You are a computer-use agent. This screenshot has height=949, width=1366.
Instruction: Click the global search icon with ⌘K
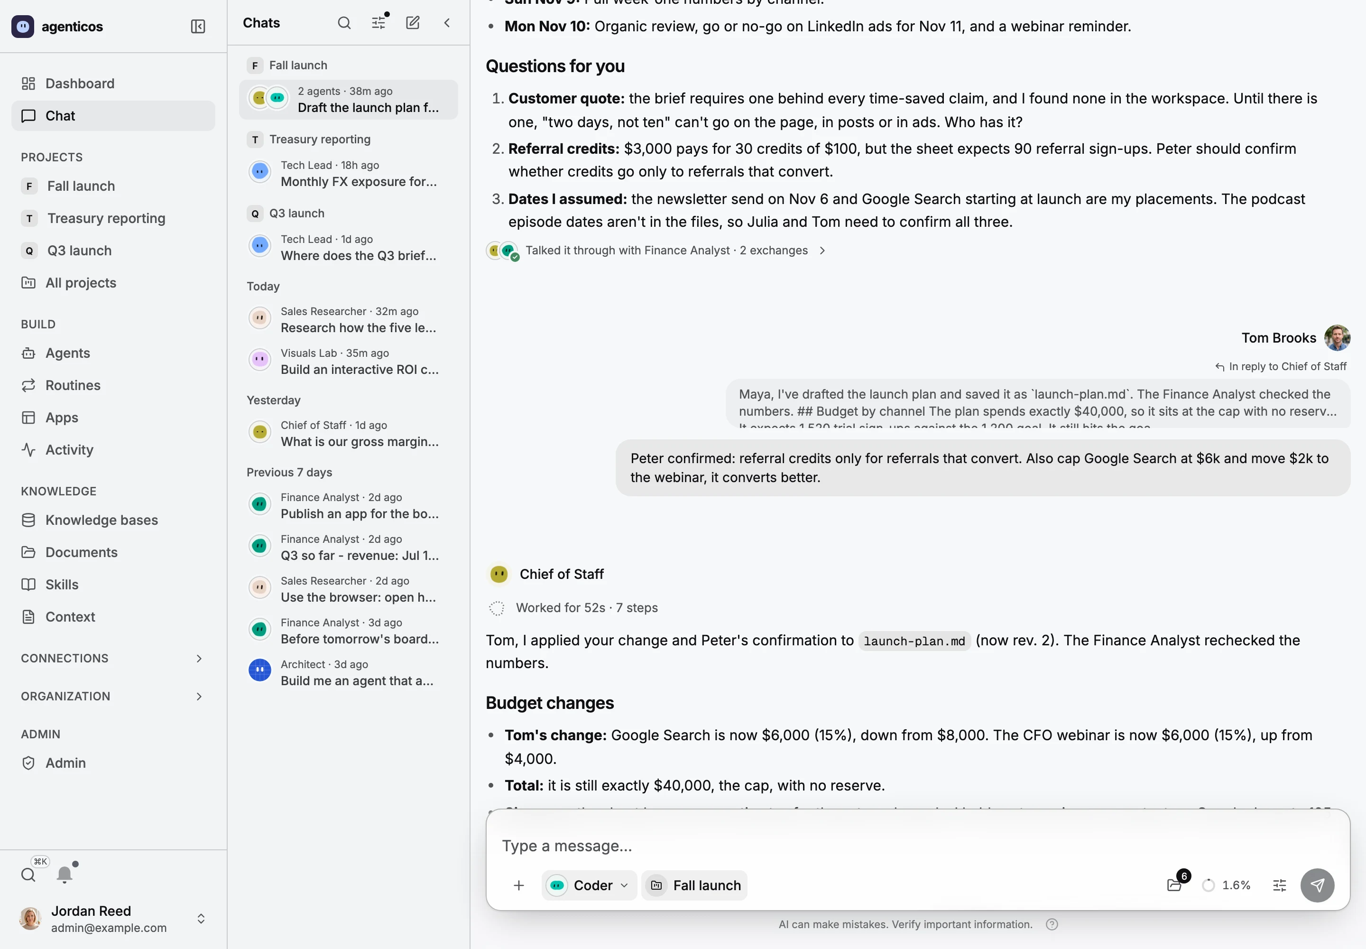tap(28, 874)
